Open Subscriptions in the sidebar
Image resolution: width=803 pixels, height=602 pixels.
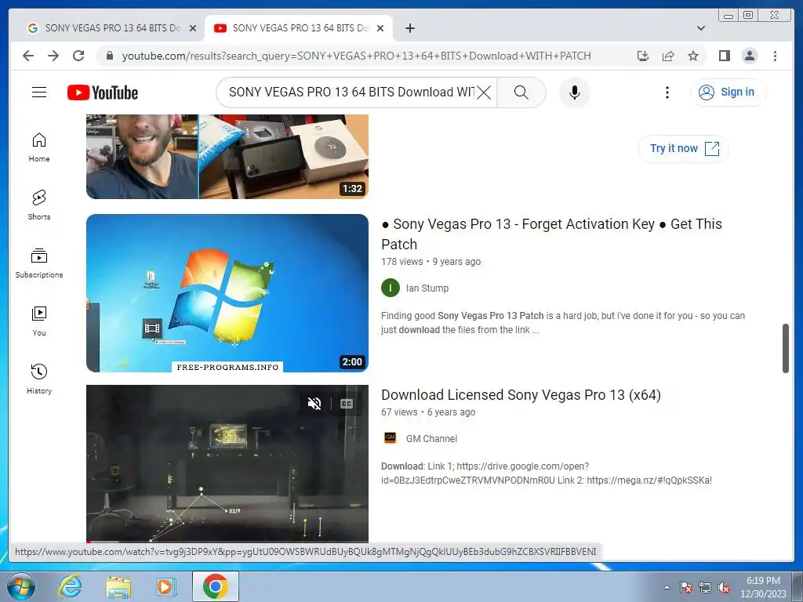pos(39,263)
